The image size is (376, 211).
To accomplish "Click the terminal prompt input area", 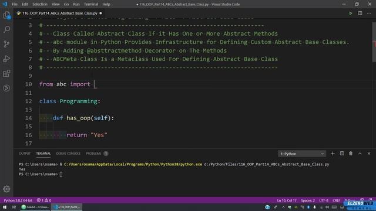I will point(61,174).
